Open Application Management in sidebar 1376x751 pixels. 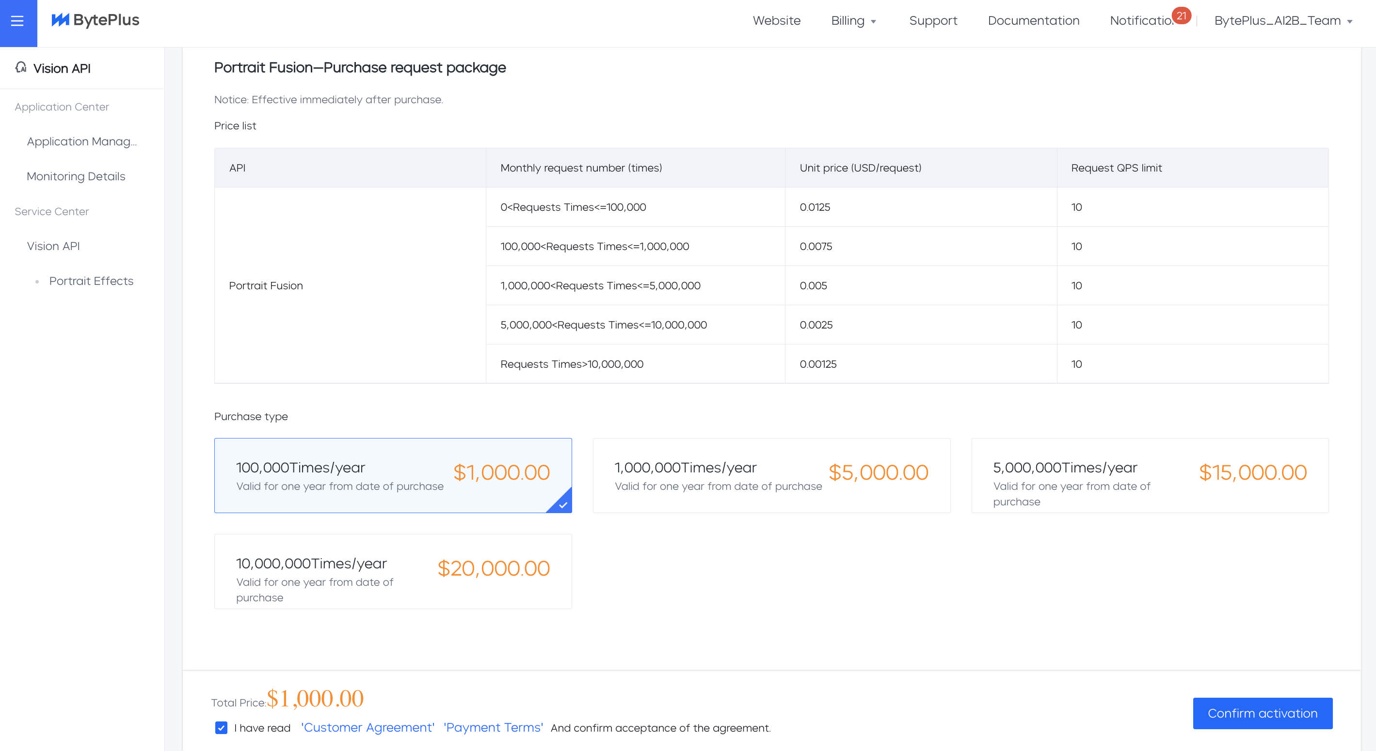[x=82, y=141]
